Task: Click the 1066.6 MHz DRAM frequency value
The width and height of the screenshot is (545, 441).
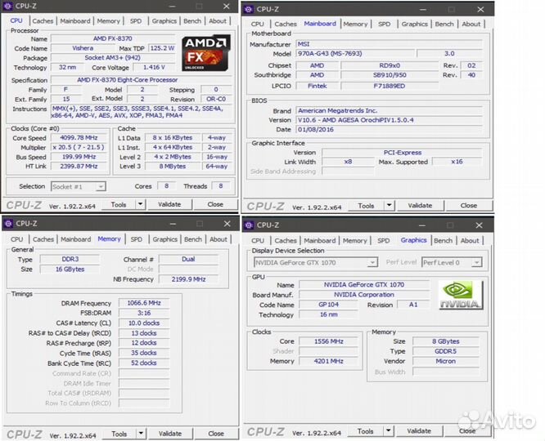Action: click(x=144, y=303)
